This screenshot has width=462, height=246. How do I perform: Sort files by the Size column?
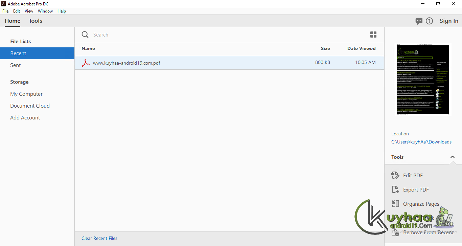coord(325,48)
